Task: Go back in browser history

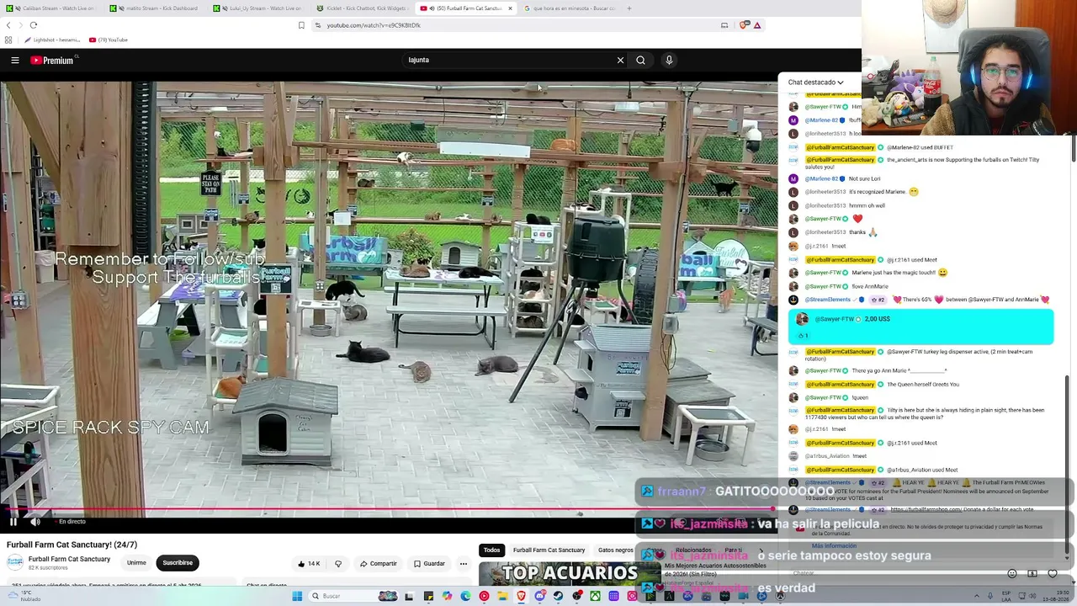Action: click(8, 25)
